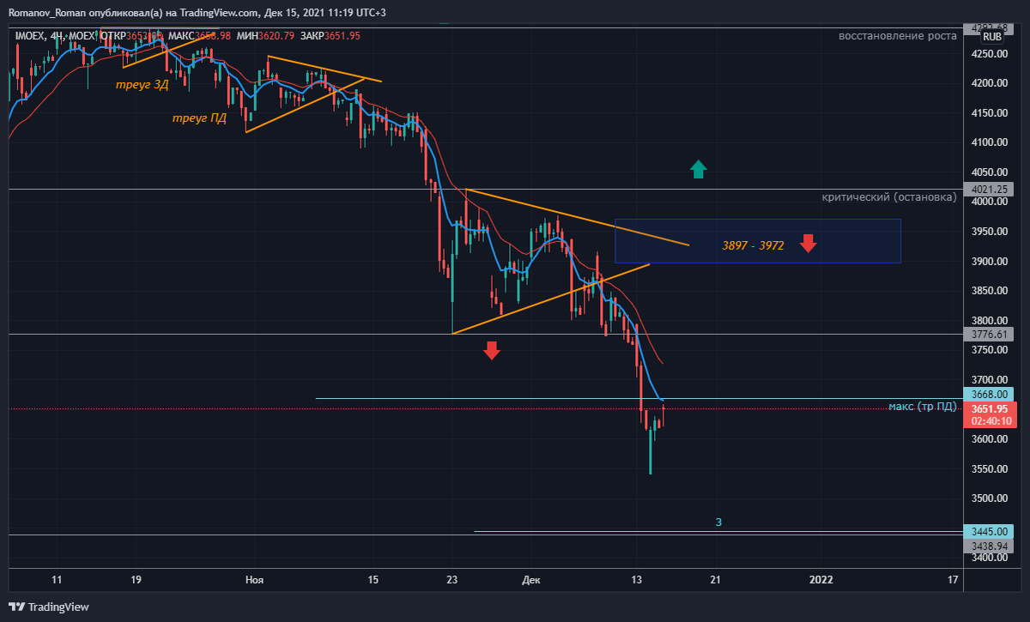Viewport: 1030px width, 622px height.
Task: Select the МАКС 3658.98 high value
Action: coord(200,35)
